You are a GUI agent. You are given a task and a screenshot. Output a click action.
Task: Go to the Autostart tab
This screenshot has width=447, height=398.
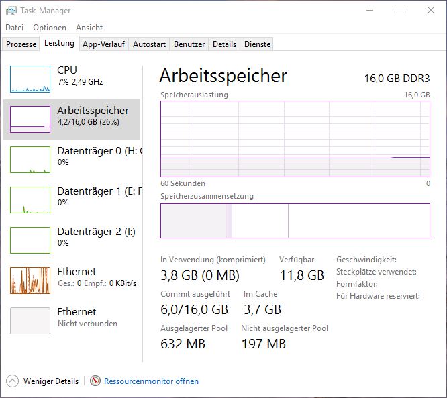149,44
